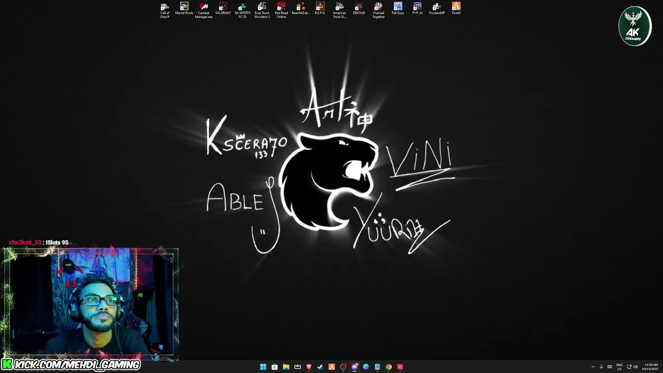Viewport: 663px width, 373px height.
Task: Open the volume control in tray
Action: pyautogui.click(x=636, y=367)
